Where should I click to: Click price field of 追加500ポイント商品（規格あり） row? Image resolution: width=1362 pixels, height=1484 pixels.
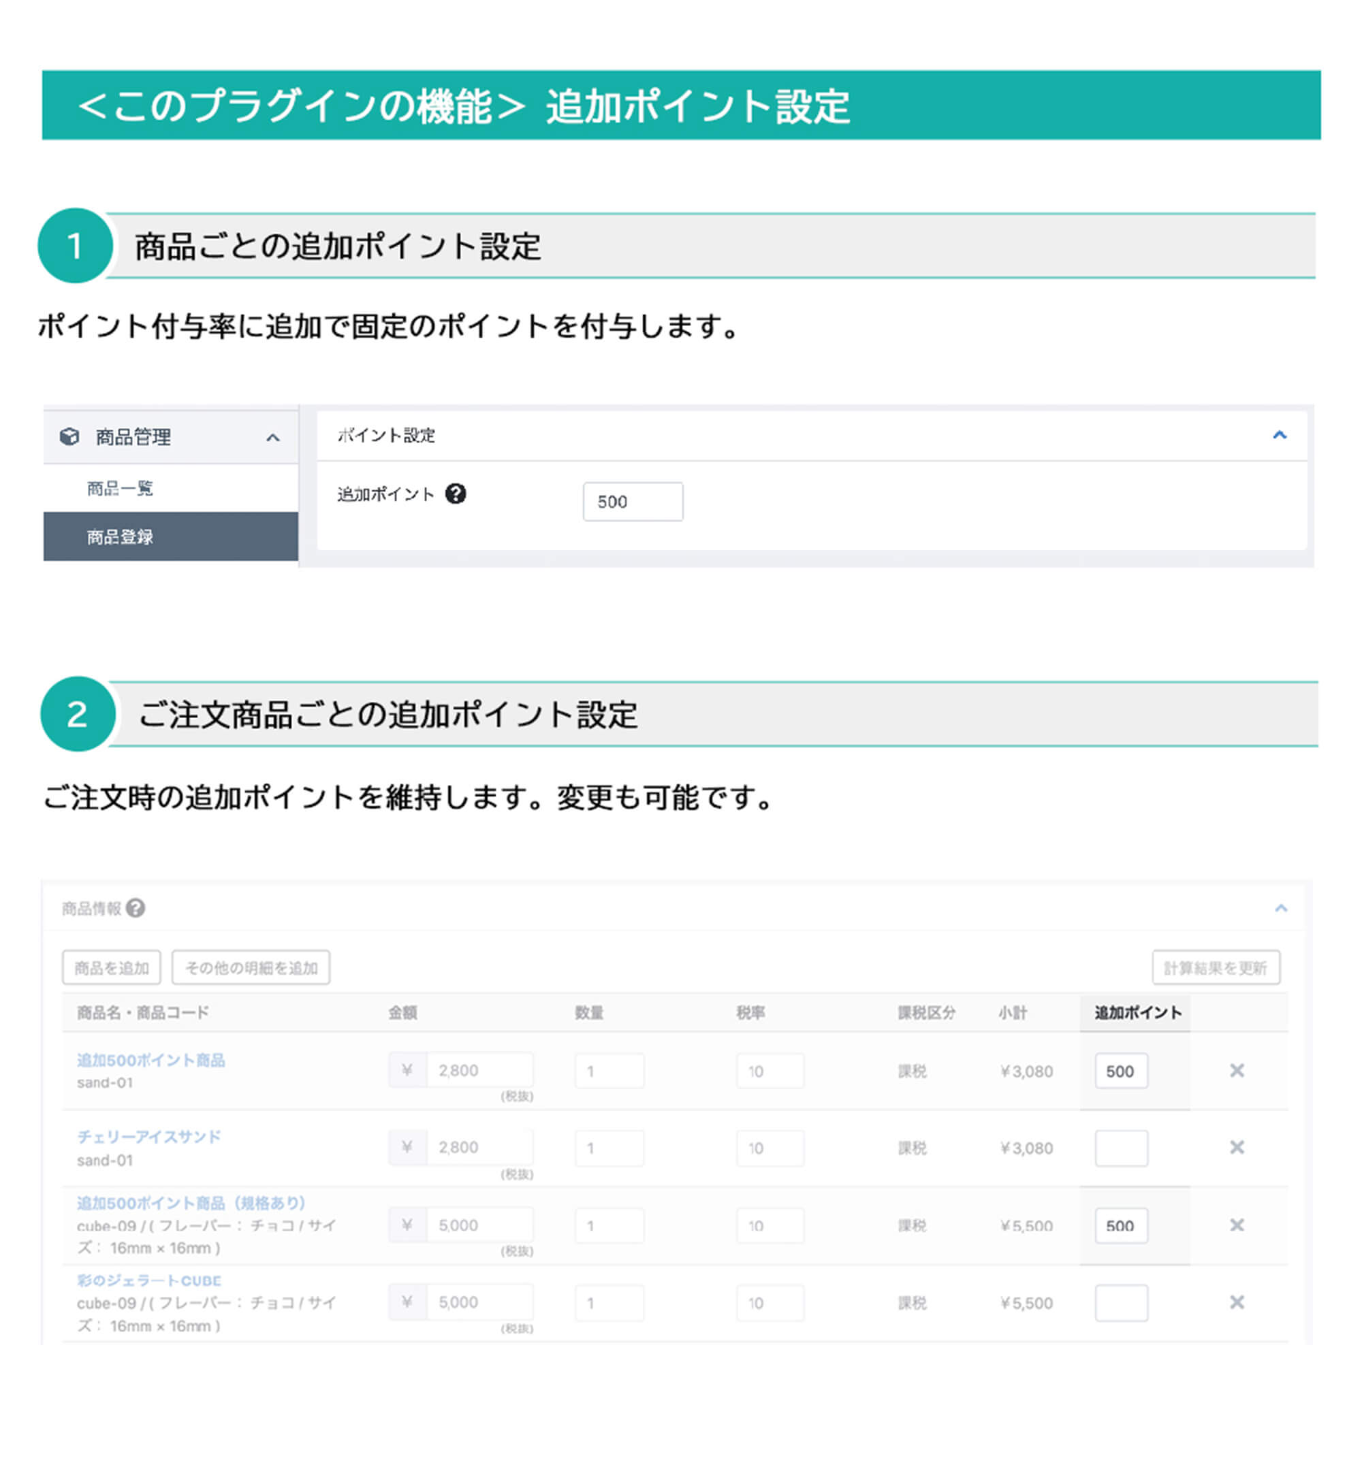(479, 1225)
